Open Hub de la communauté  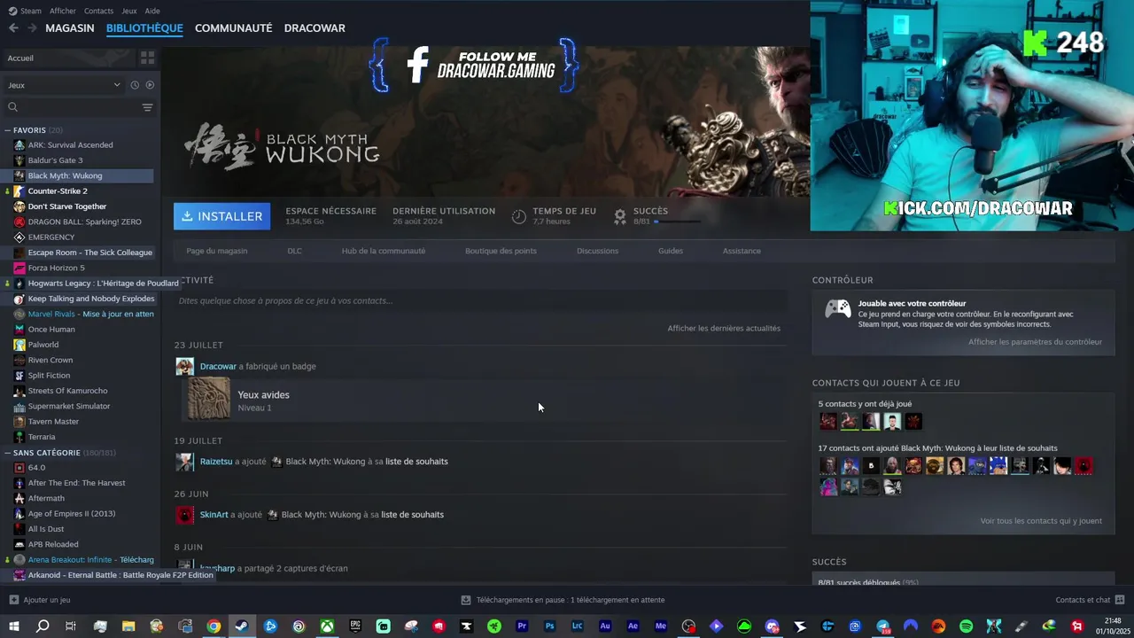pyautogui.click(x=384, y=251)
